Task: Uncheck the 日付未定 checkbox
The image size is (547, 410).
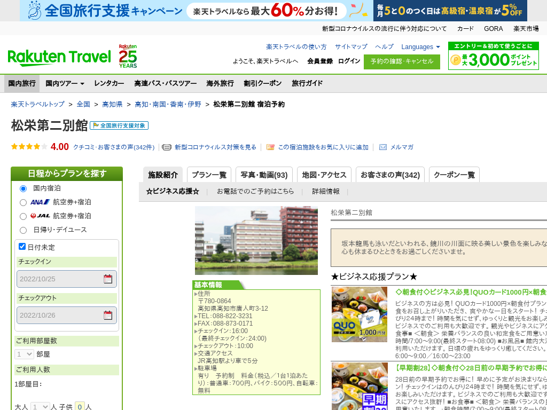Action: 22,247
